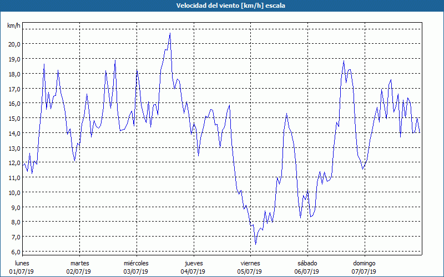Click the '06/07/19' date label

tap(307, 271)
